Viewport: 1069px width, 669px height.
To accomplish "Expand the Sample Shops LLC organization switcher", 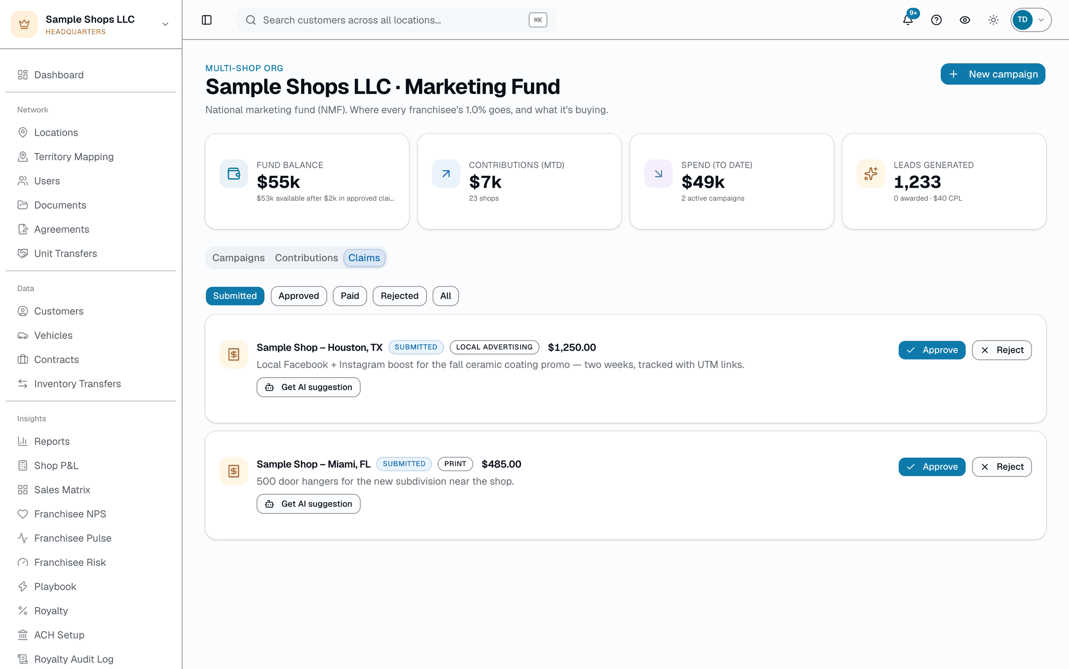I will coord(91,24).
